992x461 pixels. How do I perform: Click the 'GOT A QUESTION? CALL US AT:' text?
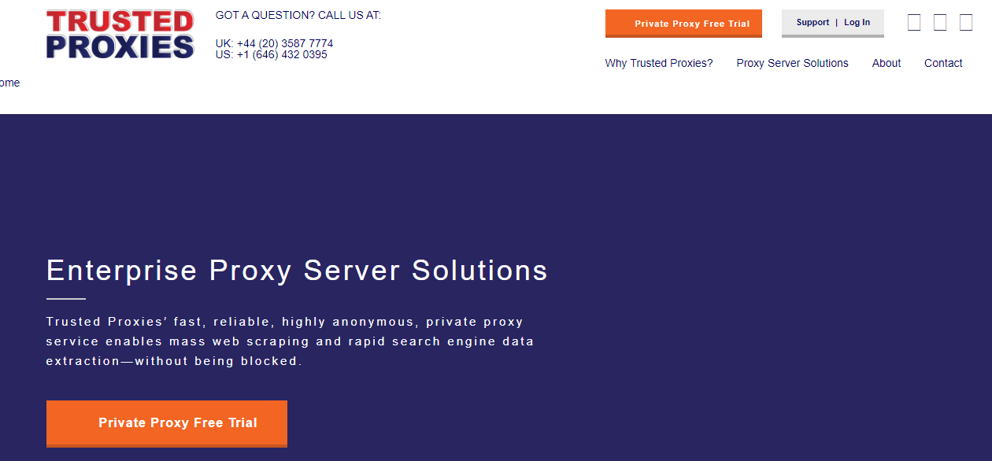pos(298,15)
